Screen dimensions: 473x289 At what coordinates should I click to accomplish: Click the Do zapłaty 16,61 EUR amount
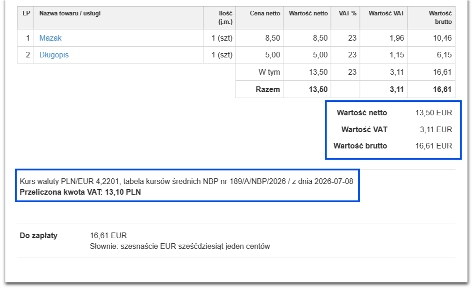108,236
